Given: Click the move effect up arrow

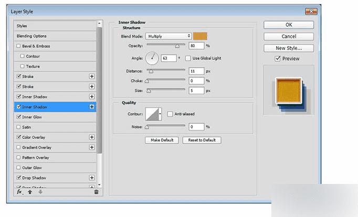Looking at the screenshot, I should tap(30, 192).
